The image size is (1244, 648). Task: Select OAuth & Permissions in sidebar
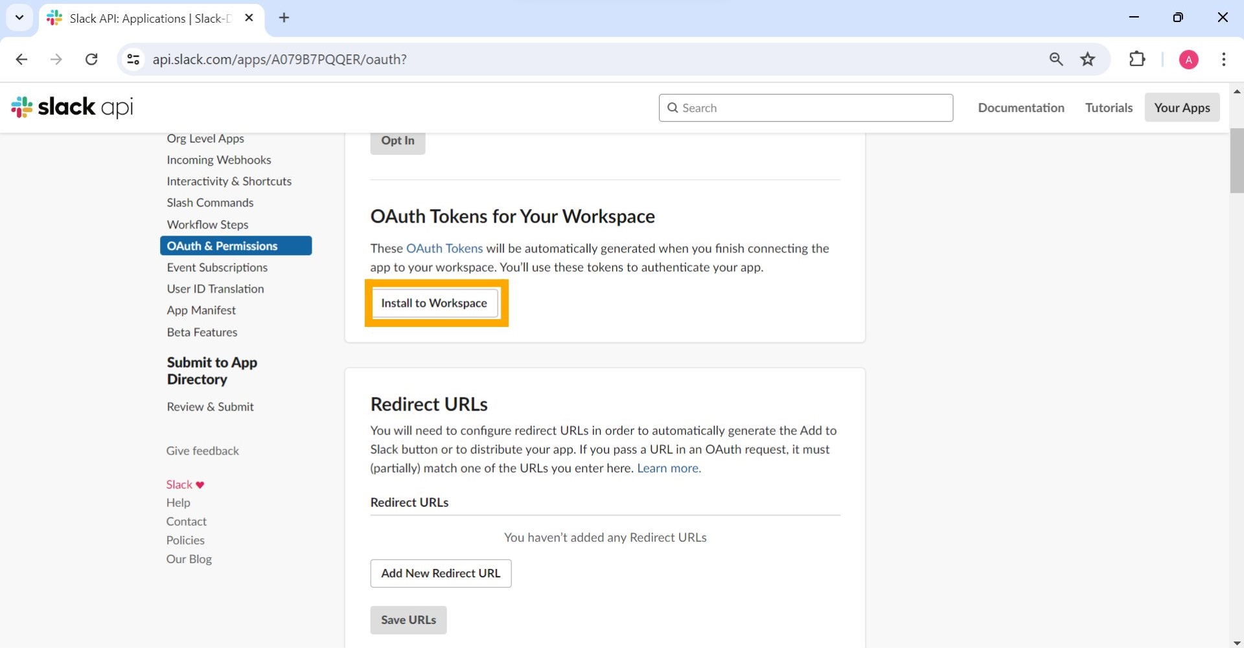coord(236,246)
